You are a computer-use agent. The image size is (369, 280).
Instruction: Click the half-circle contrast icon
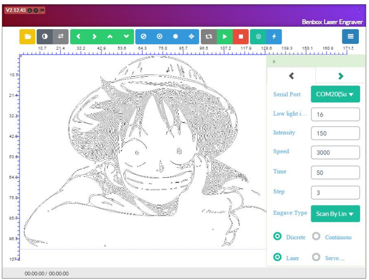click(x=44, y=37)
